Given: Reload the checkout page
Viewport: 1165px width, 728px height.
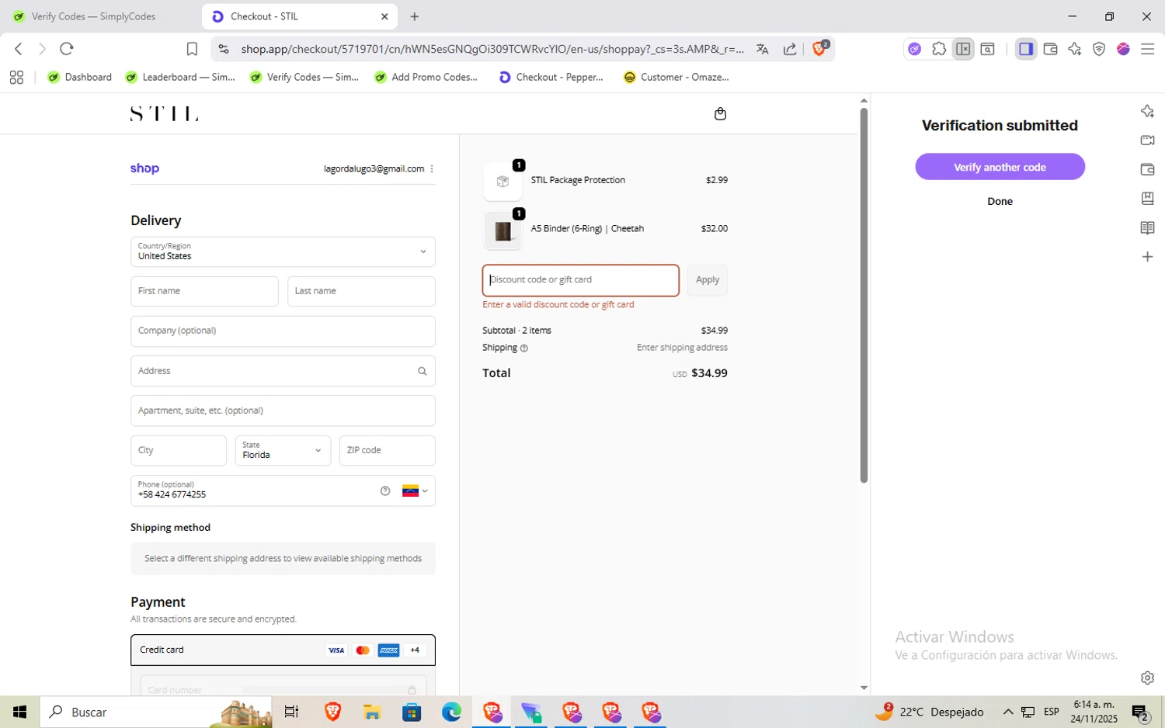Looking at the screenshot, I should tap(67, 49).
